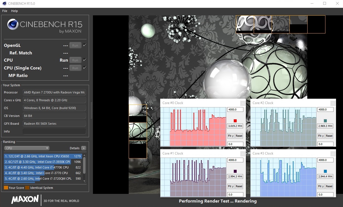Click the red Core #0 color swatch
This screenshot has height=207, width=343.
(x=235, y=121)
